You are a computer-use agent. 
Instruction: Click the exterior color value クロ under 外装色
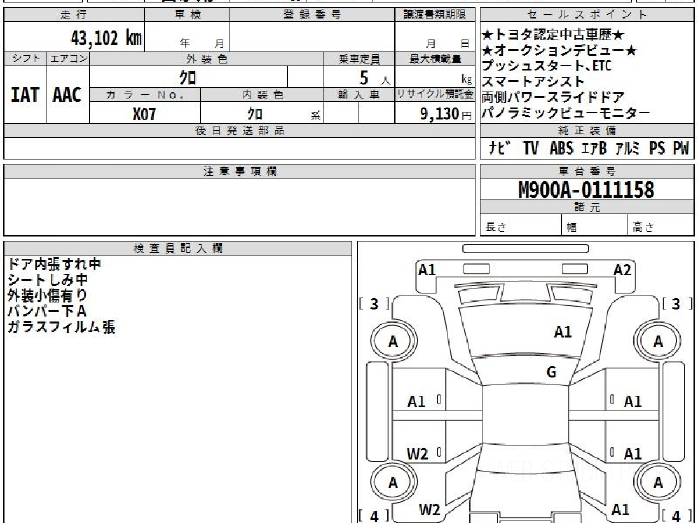(x=188, y=77)
